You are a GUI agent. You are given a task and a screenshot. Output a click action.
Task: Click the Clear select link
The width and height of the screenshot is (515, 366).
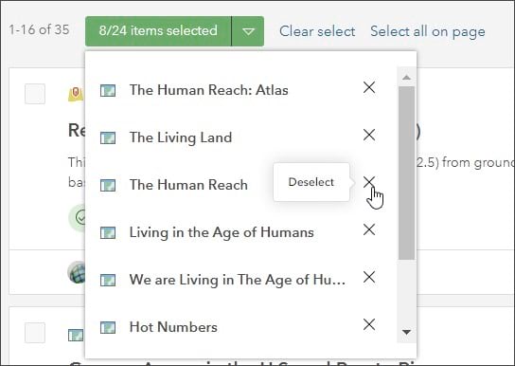(x=317, y=31)
